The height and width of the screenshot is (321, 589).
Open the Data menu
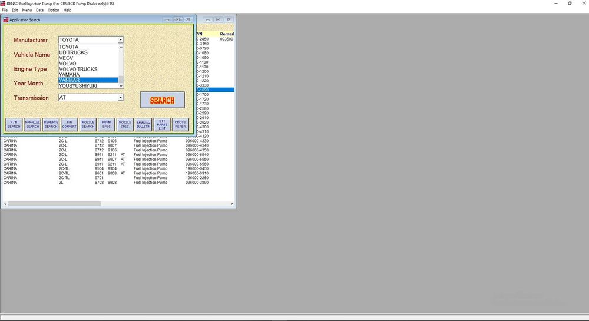[x=39, y=10]
